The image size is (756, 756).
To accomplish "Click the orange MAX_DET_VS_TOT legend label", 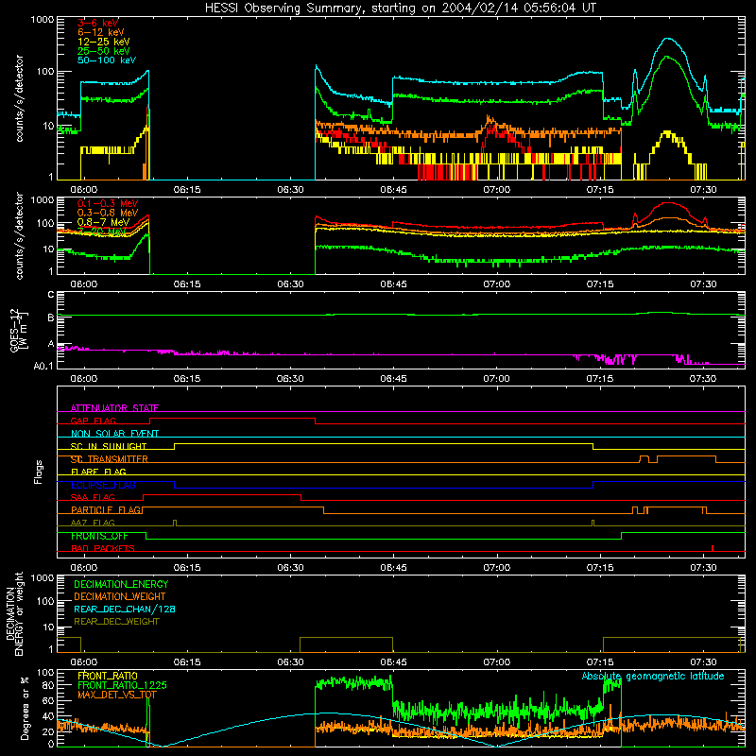I will [x=117, y=695].
